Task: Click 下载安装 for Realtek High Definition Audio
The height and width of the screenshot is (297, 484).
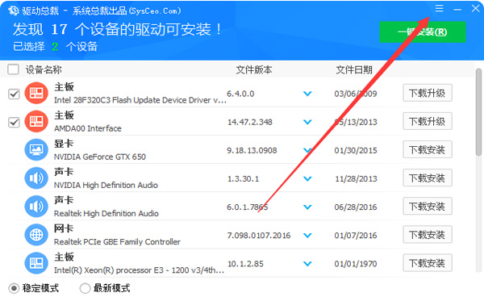Action: pyautogui.click(x=428, y=207)
